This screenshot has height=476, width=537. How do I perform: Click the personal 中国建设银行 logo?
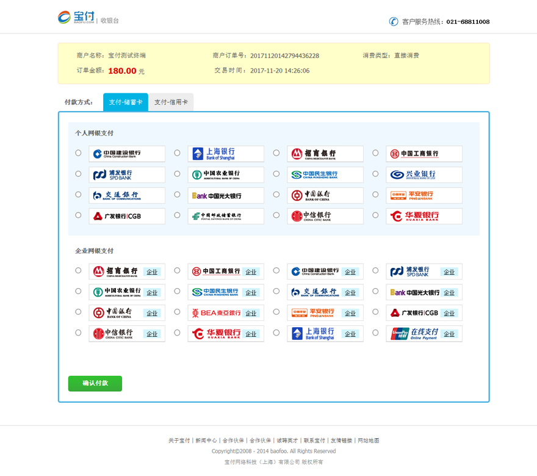(127, 154)
